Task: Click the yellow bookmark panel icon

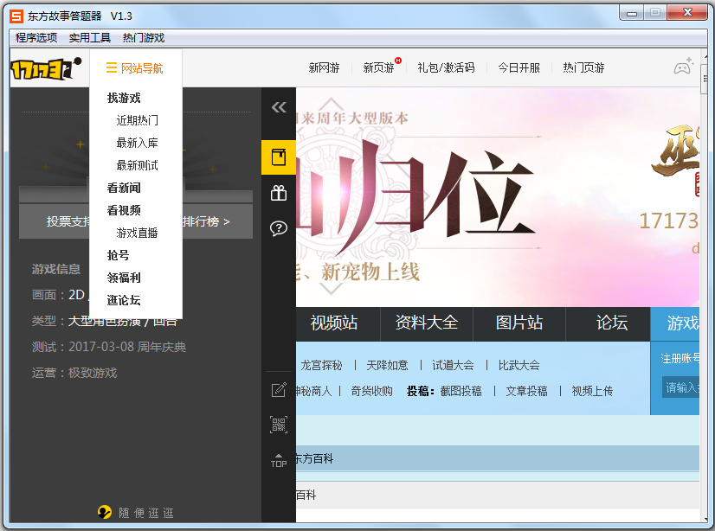Action: click(x=278, y=157)
